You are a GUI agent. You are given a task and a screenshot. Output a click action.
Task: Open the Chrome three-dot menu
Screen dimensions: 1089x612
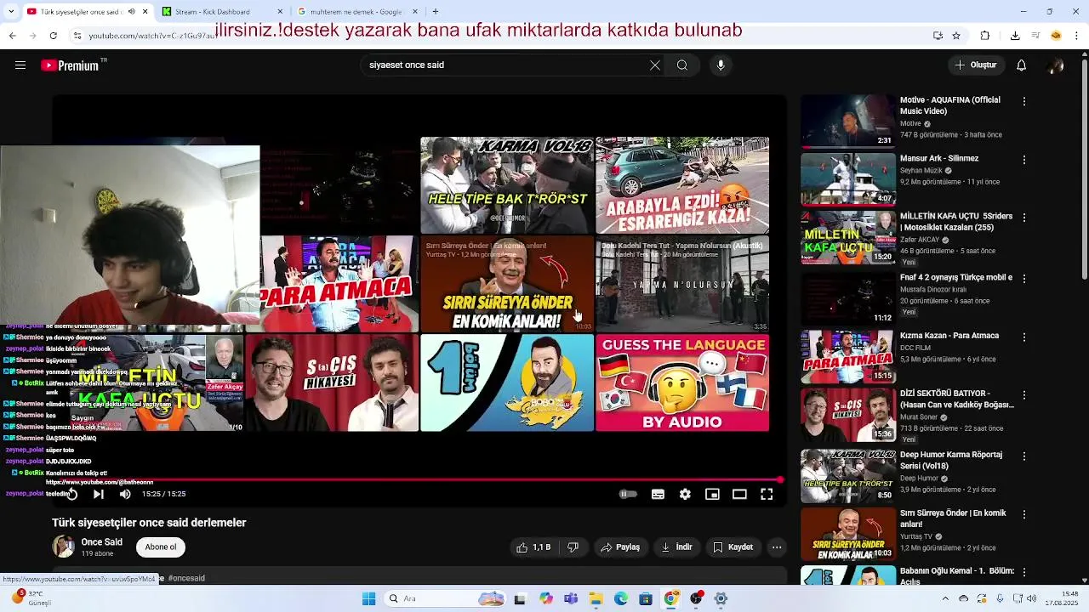1077,36
